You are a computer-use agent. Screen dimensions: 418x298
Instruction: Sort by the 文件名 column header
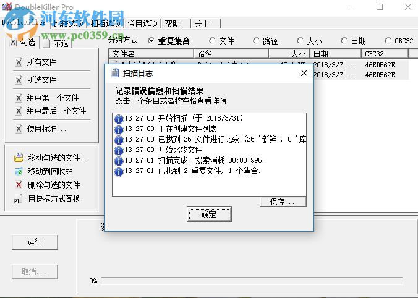tap(151, 54)
